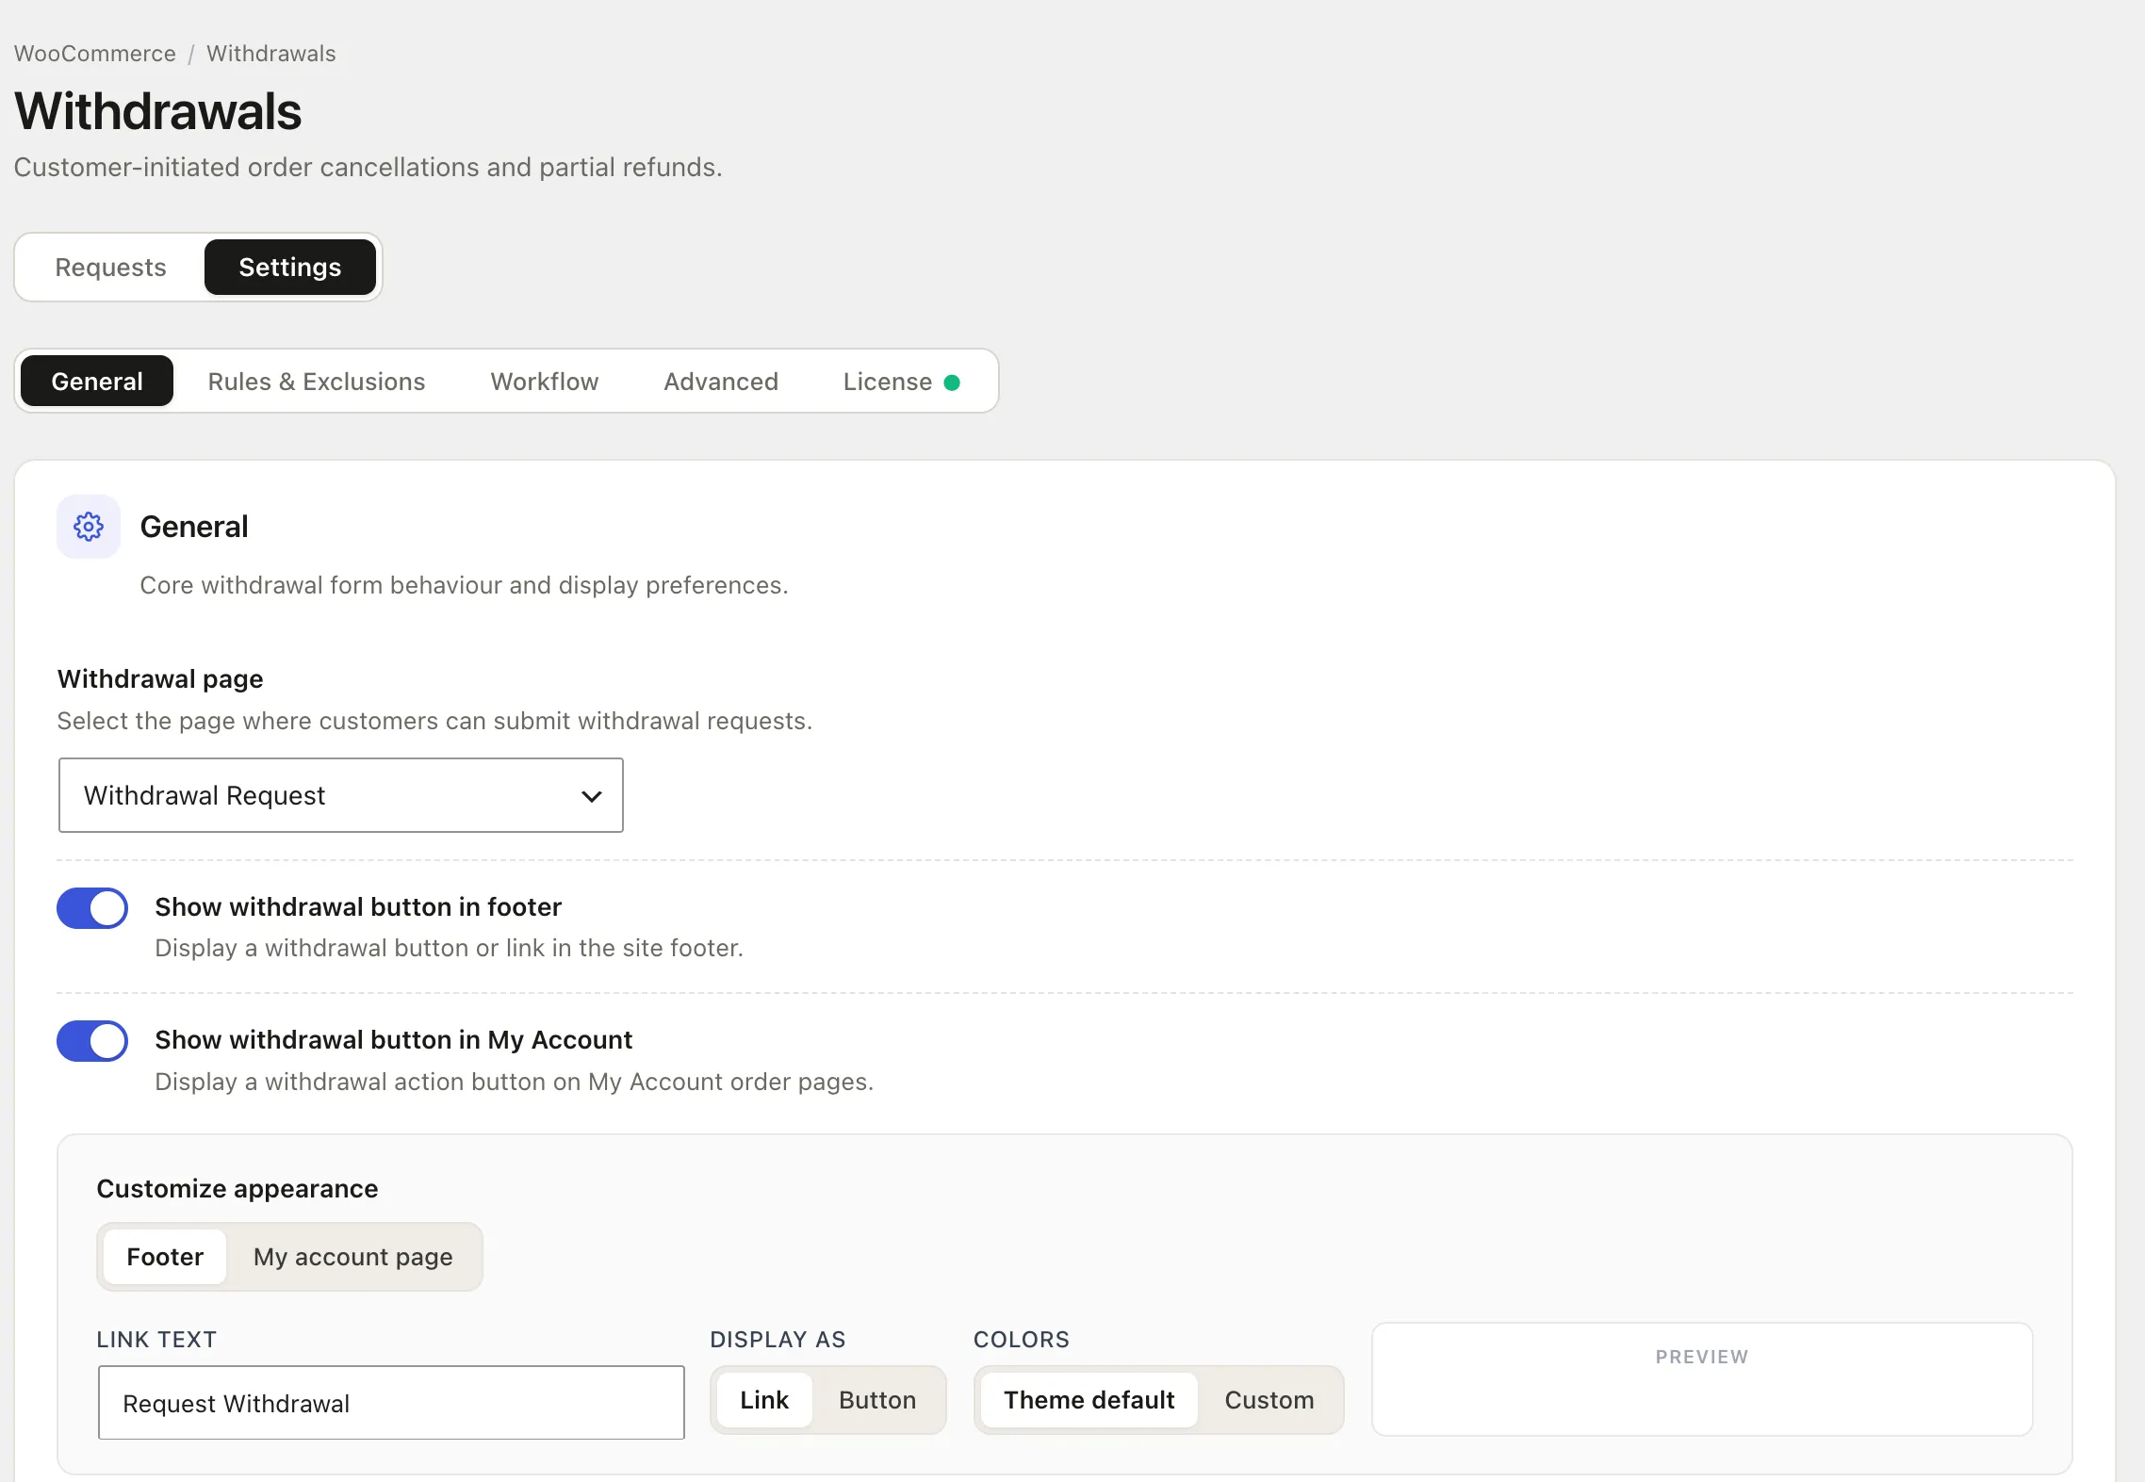Click the Customize appearance heading
The image size is (2145, 1482).
point(237,1189)
